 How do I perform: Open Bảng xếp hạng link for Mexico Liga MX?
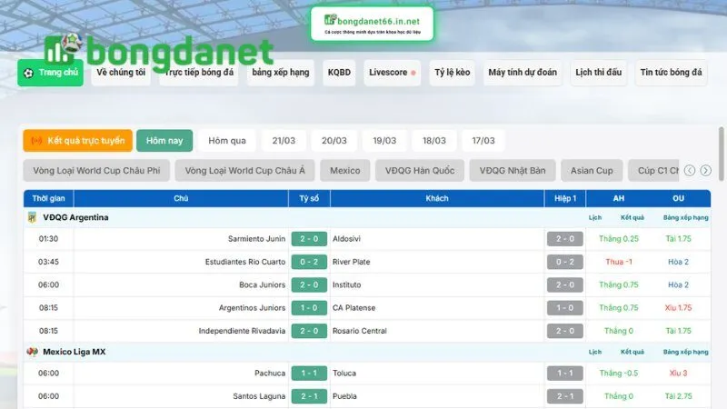click(x=686, y=352)
